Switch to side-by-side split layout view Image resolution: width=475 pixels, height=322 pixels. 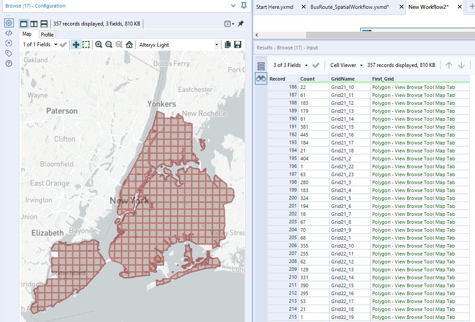point(34,24)
